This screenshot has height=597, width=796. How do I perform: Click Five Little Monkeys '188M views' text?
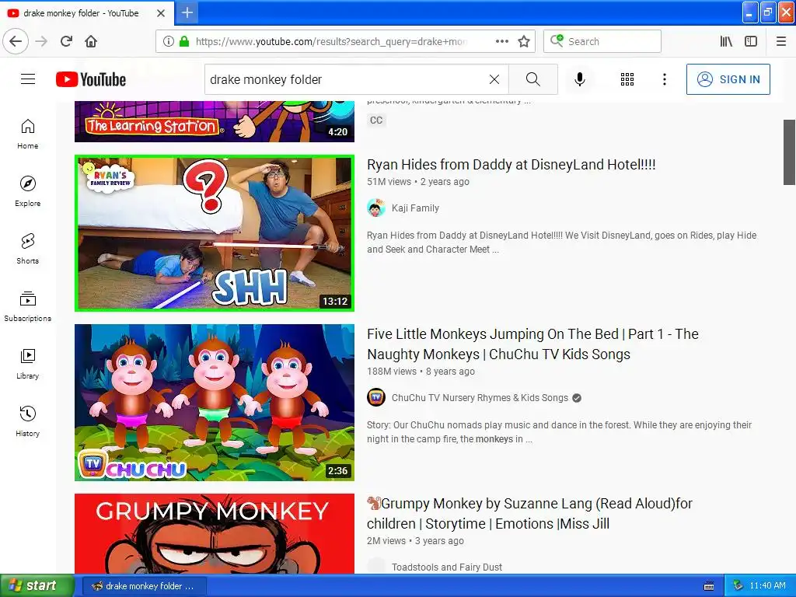click(x=392, y=372)
